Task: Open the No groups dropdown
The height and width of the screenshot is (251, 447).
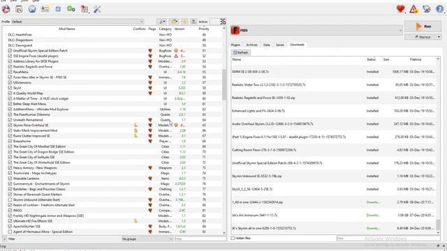Action: [147, 239]
